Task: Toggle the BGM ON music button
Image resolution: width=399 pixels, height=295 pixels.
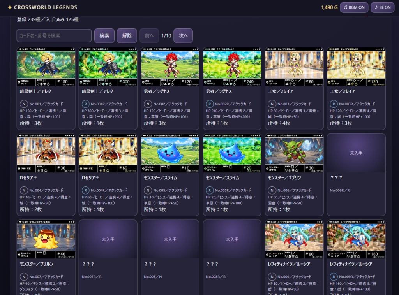Action: pos(354,7)
